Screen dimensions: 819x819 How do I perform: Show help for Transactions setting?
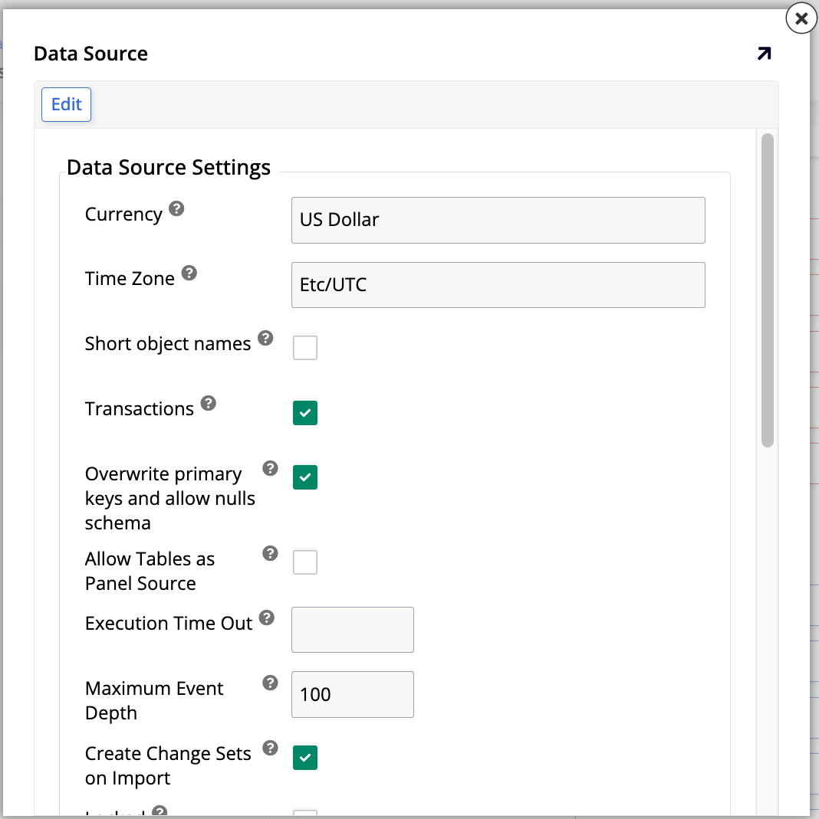(x=209, y=403)
